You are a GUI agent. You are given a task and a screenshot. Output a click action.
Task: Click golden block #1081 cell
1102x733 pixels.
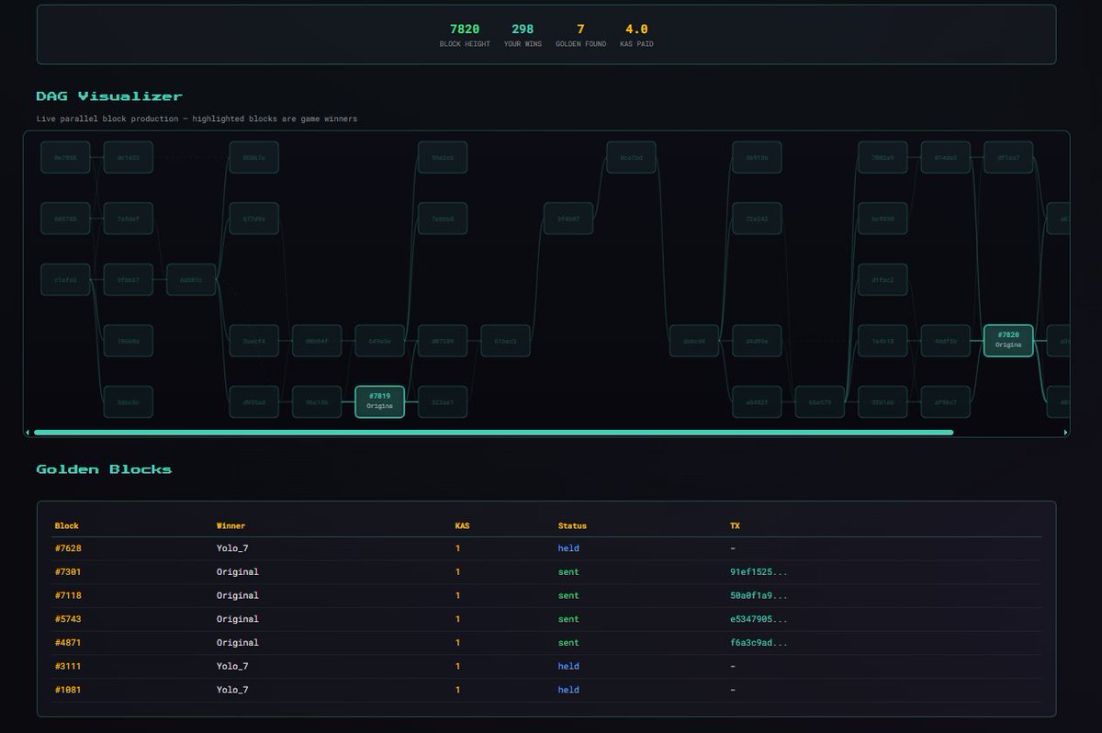pos(68,690)
